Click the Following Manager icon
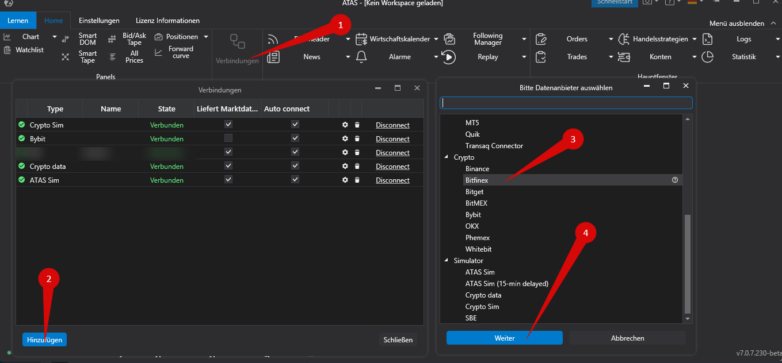 click(449, 39)
